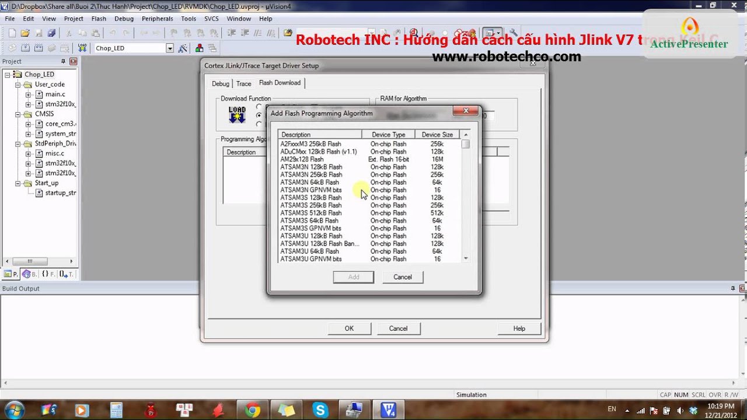Click the Save All toolbar icon
Viewport: 747px width, 420px height.
tap(51, 33)
